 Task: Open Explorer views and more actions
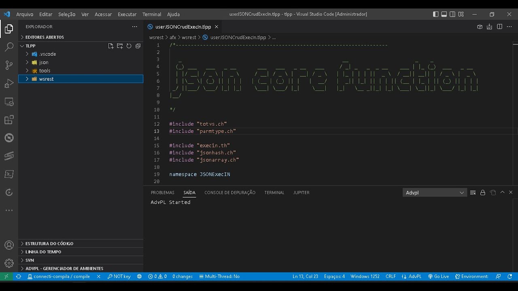point(134,27)
